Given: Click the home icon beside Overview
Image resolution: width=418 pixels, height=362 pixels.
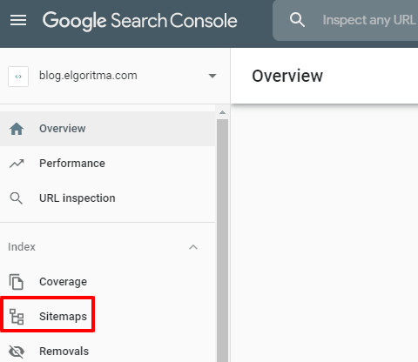Looking at the screenshot, I should point(17,129).
